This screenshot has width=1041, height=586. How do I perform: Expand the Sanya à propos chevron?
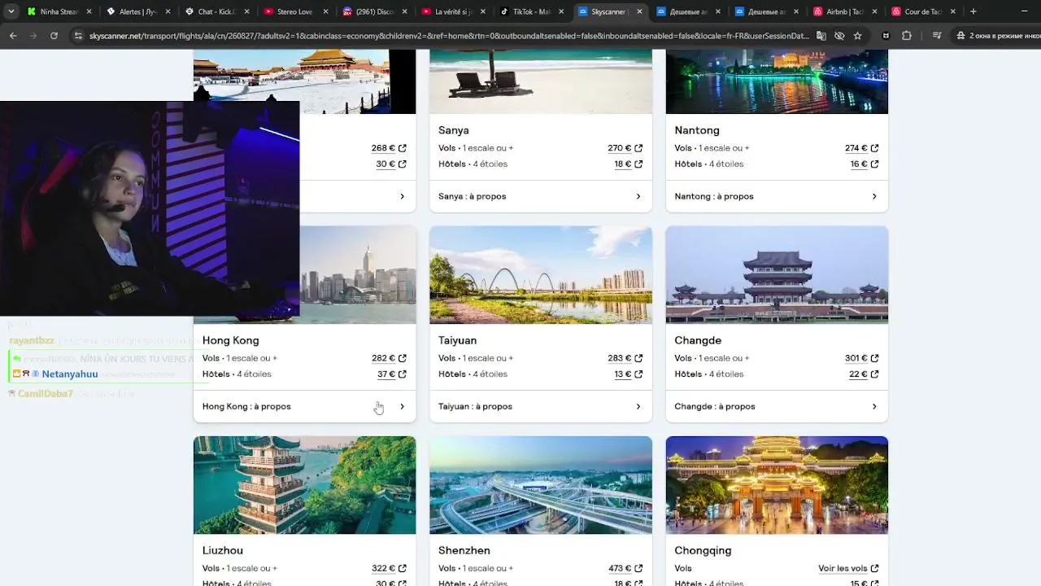click(638, 196)
